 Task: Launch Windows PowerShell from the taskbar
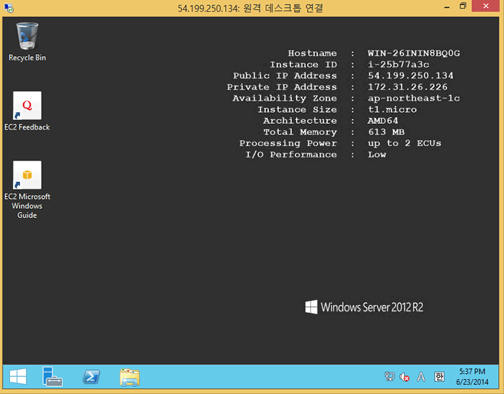91,376
